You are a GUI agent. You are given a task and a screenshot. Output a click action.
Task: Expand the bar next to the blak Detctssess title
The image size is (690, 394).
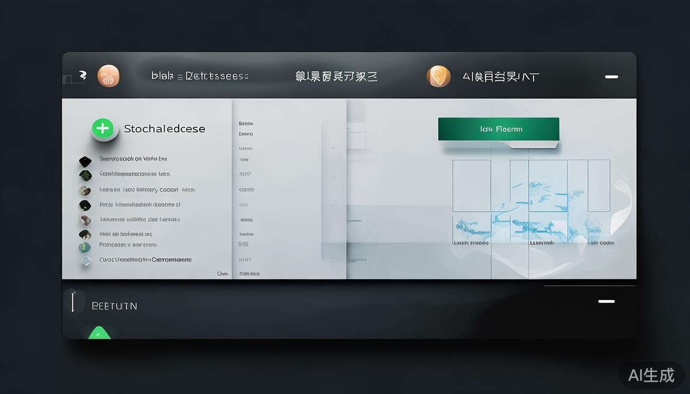[x=179, y=75]
